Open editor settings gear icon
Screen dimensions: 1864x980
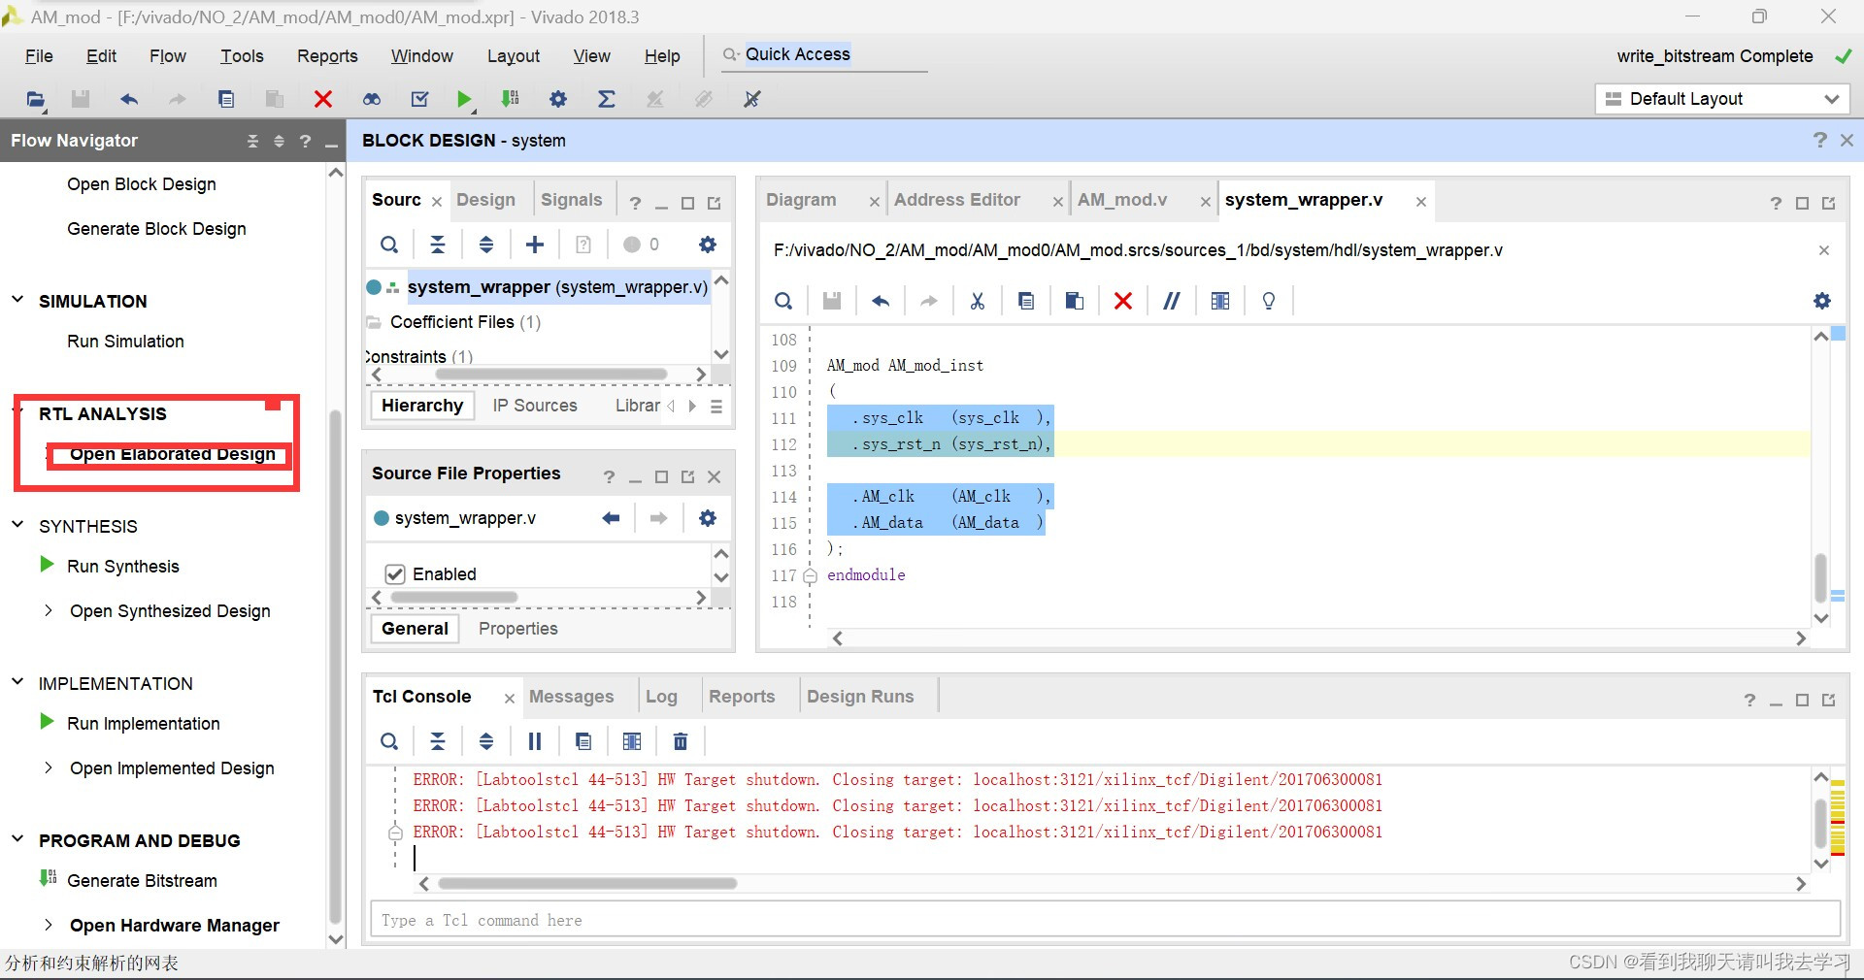tap(1822, 301)
